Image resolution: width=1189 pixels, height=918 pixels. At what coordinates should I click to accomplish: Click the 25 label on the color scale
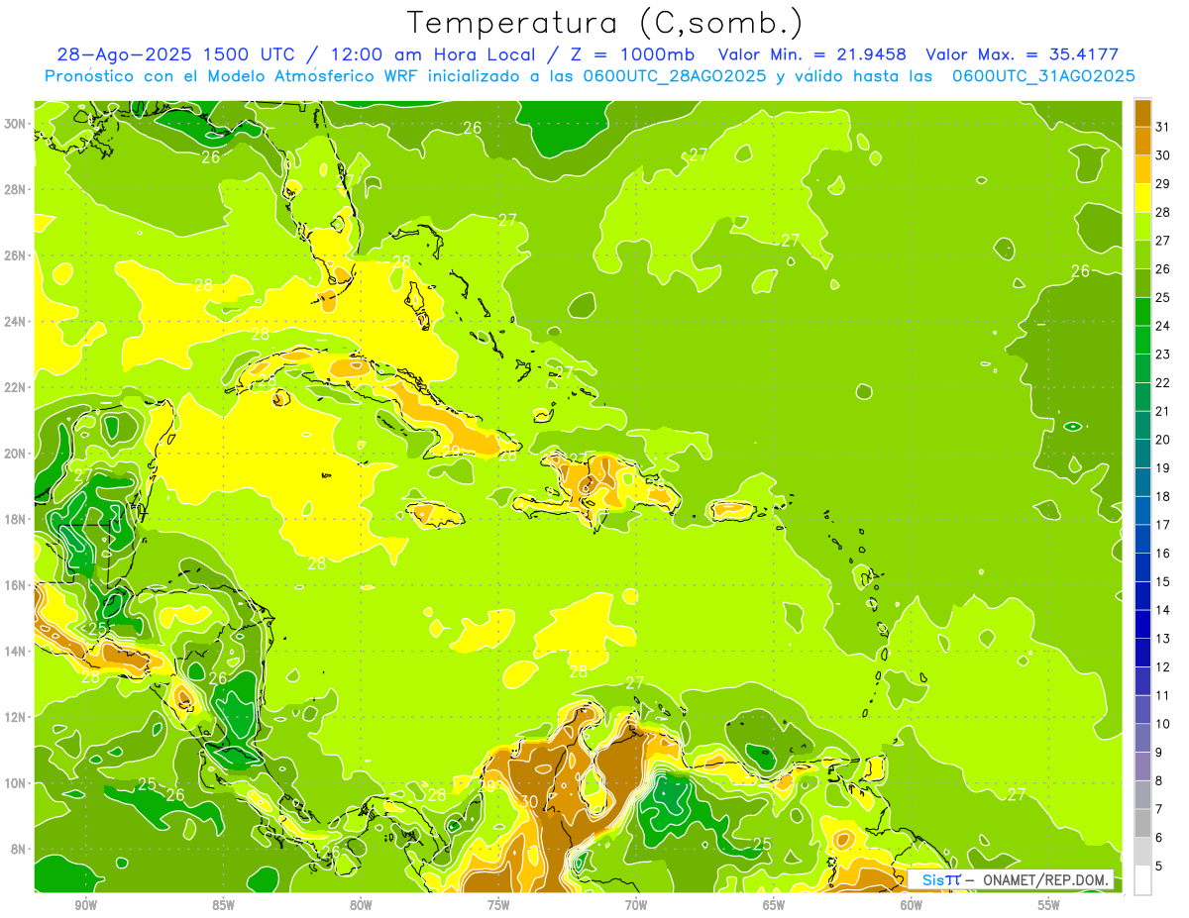tap(1162, 297)
